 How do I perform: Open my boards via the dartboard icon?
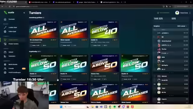5,64
